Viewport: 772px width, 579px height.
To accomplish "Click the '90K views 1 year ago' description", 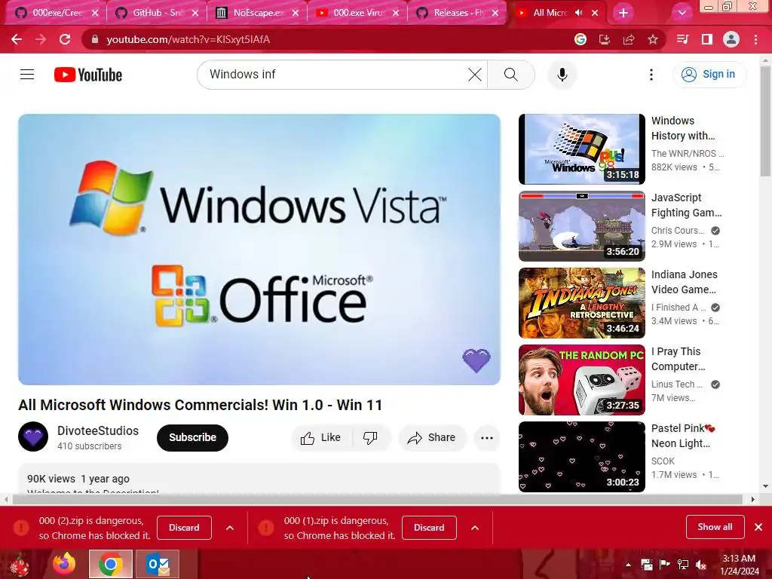I will tap(78, 479).
